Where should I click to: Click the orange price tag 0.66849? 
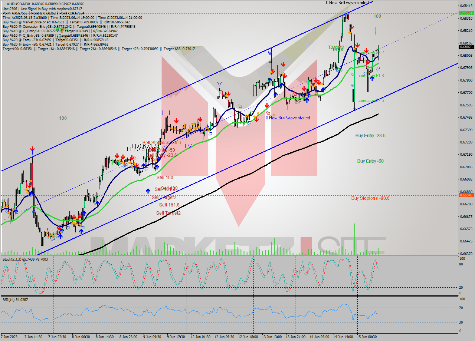(x=465, y=195)
